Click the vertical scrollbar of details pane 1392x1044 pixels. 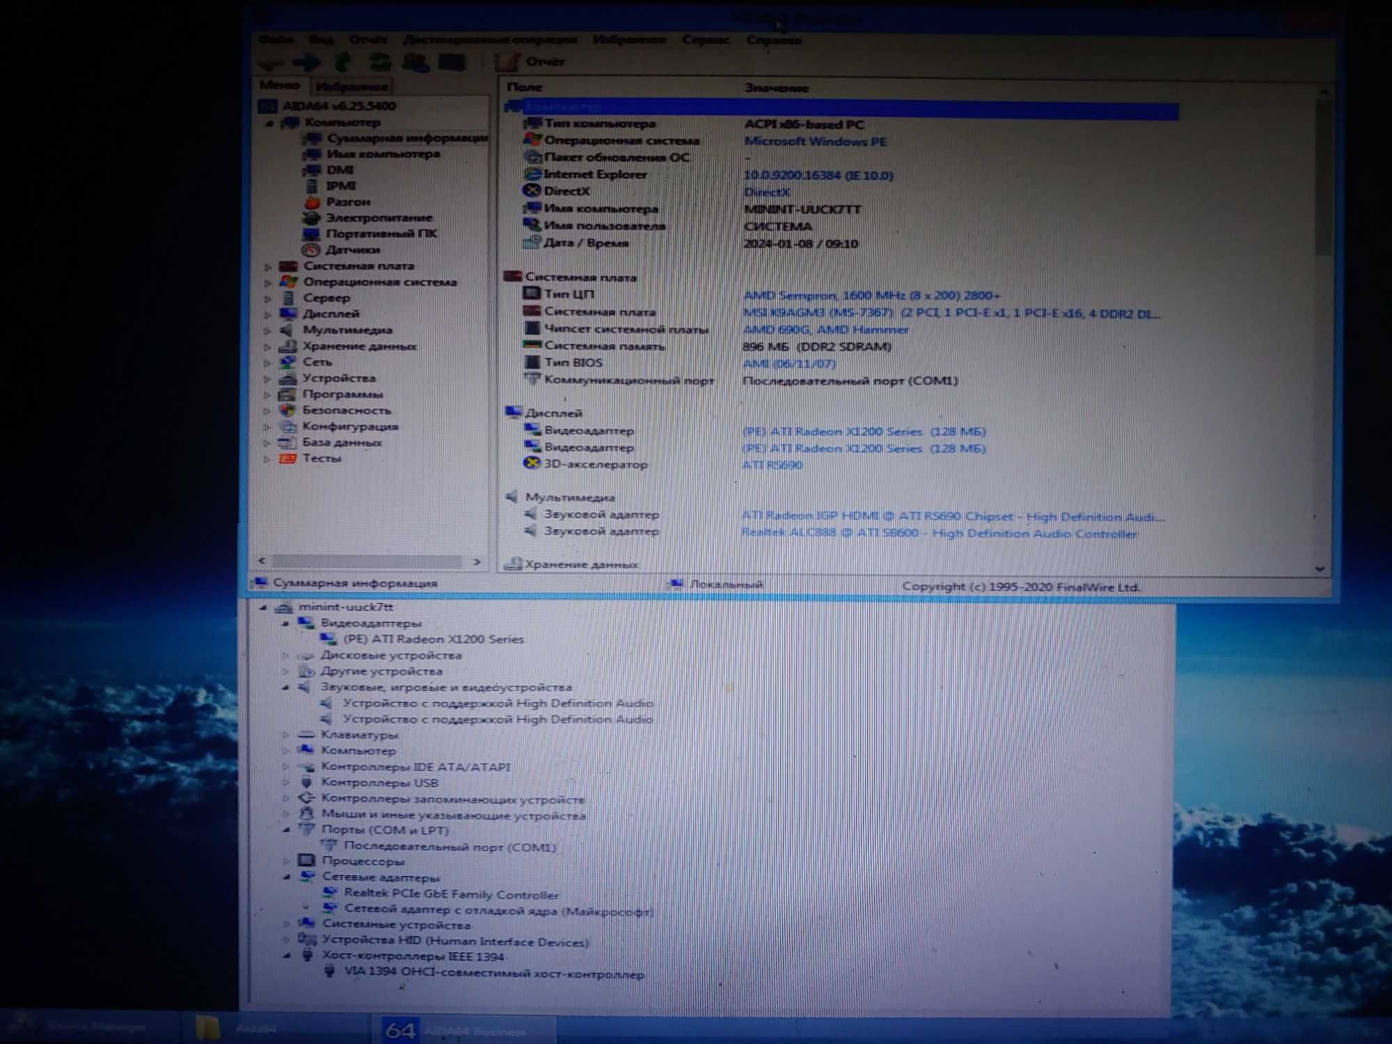tap(1322, 177)
